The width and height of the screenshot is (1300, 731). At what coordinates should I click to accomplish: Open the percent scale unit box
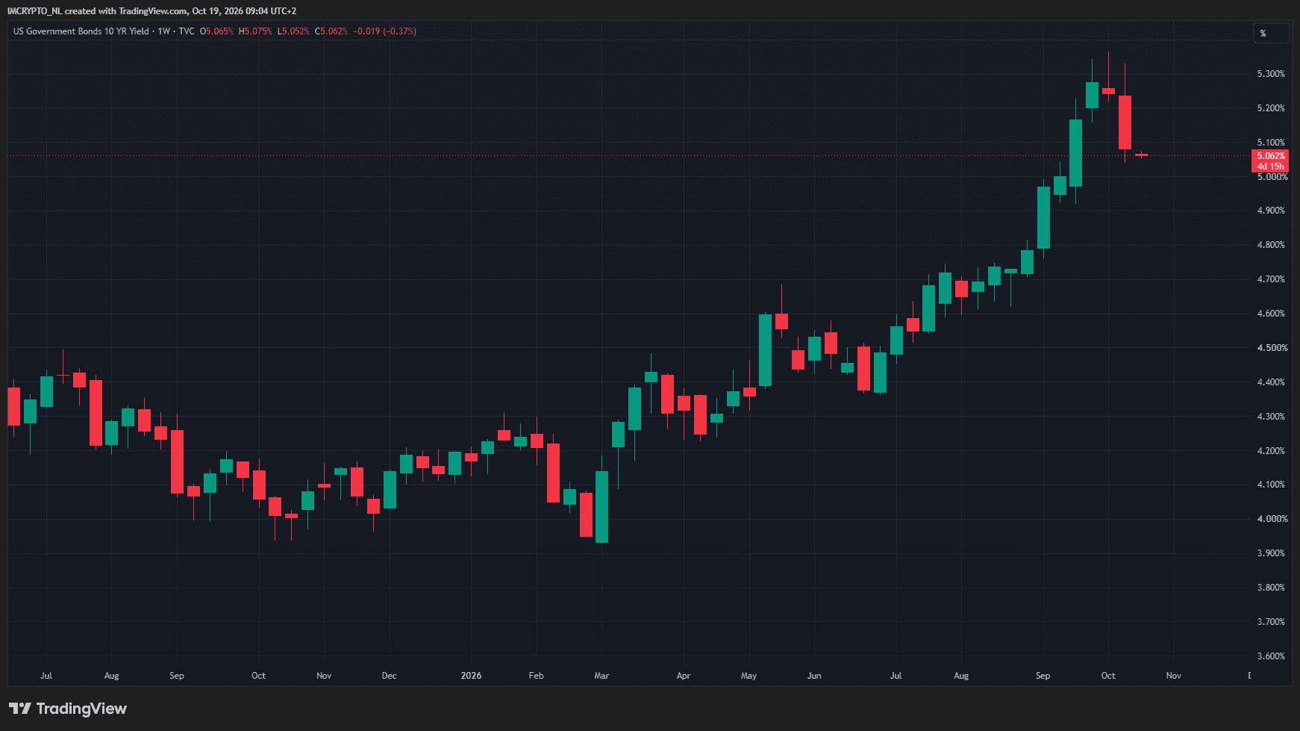click(1271, 33)
